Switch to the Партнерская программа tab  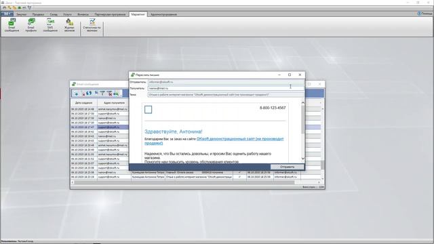[x=110, y=14]
